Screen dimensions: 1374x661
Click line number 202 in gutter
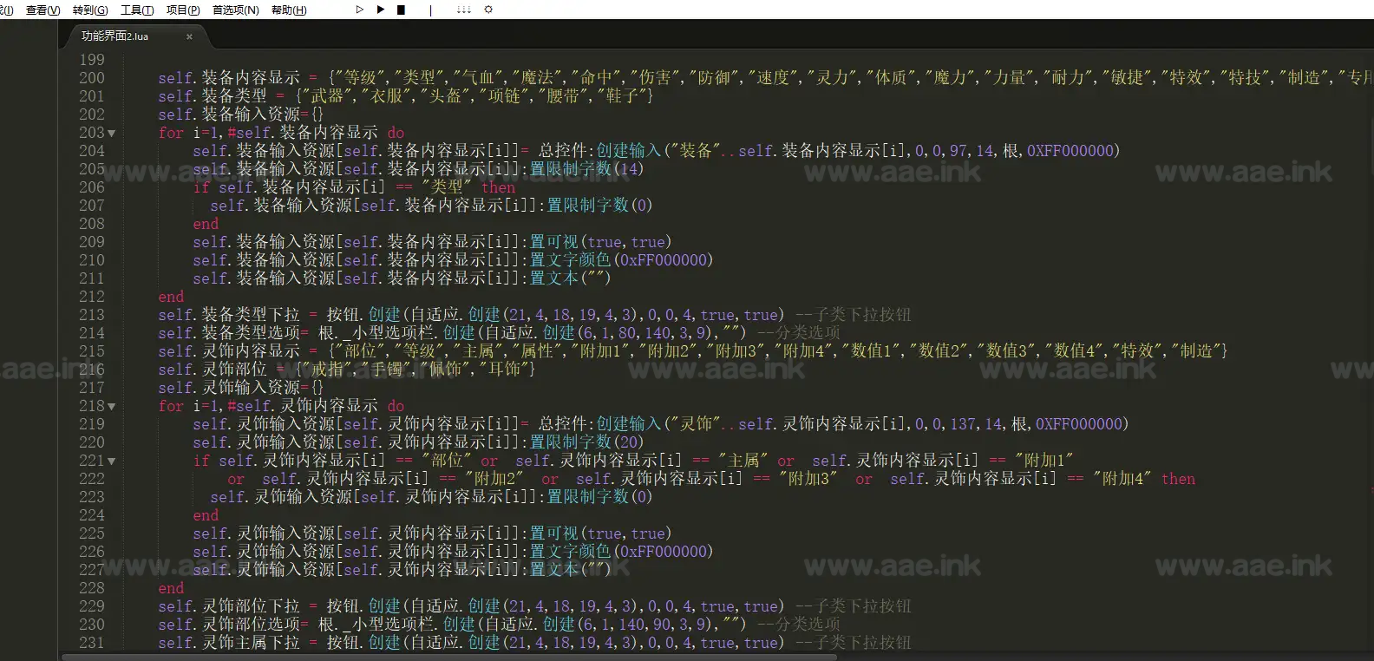click(92, 115)
